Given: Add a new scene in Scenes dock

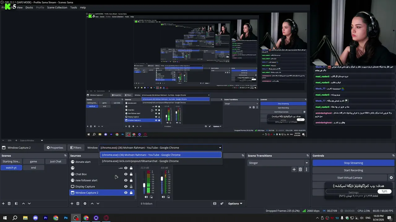Looking at the screenshot, I should point(3,203).
